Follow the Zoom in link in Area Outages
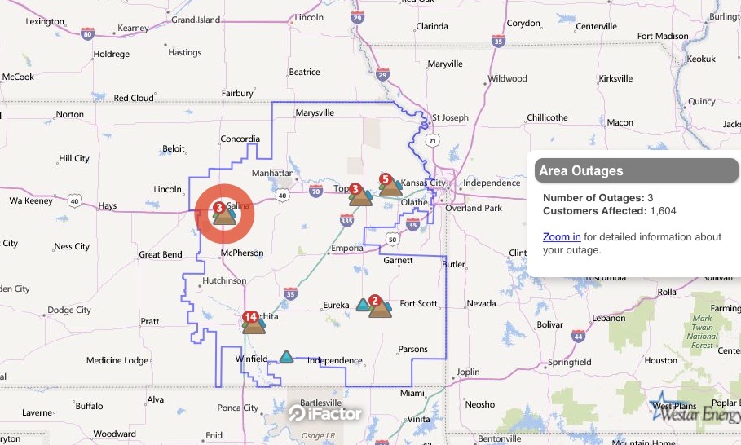Image resolution: width=741 pixels, height=445 pixels. pyautogui.click(x=562, y=236)
